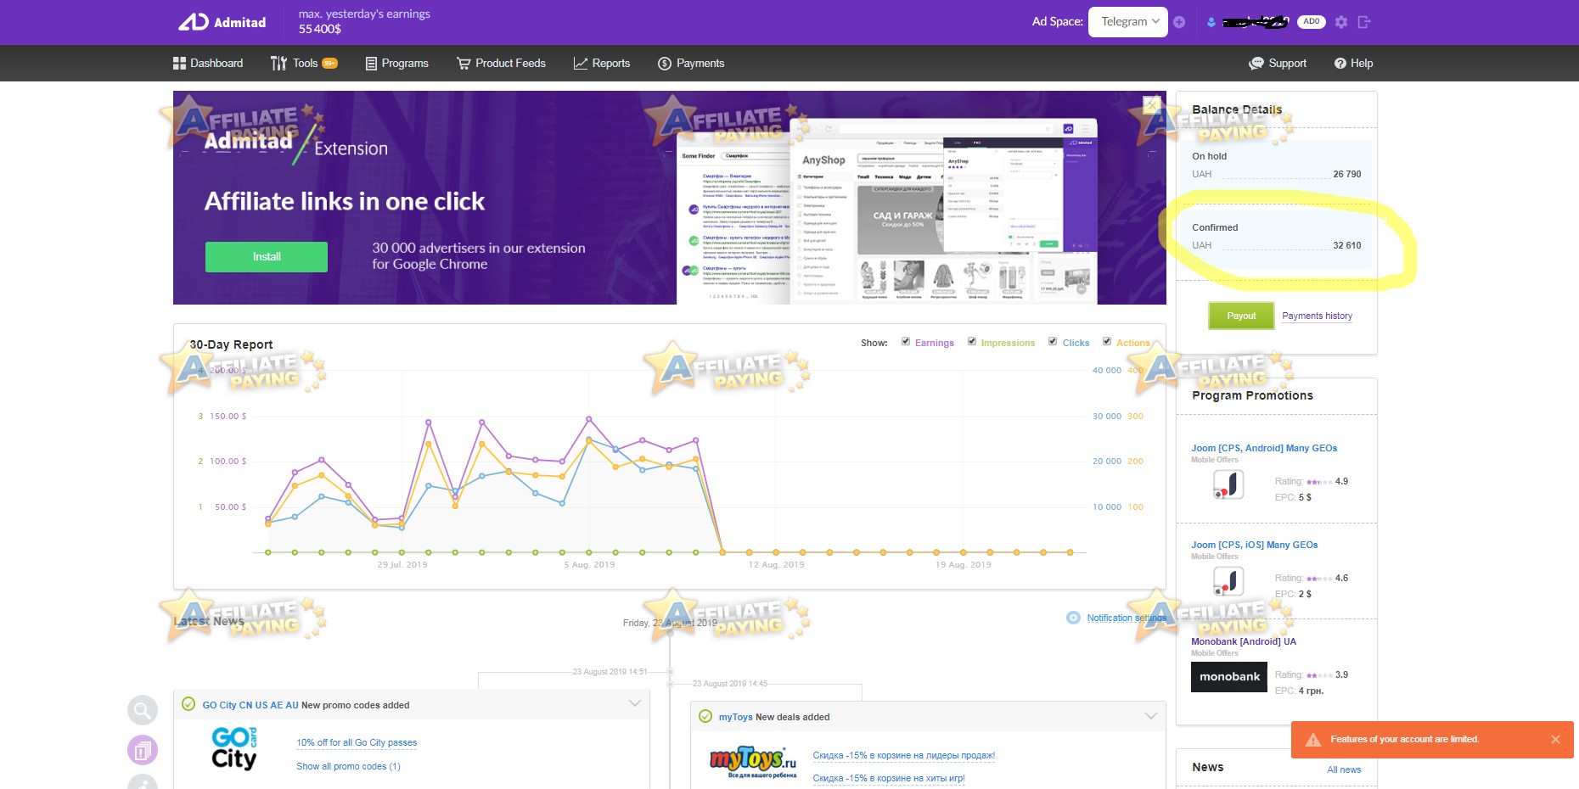Add a new ad space with plus icon

1179,22
